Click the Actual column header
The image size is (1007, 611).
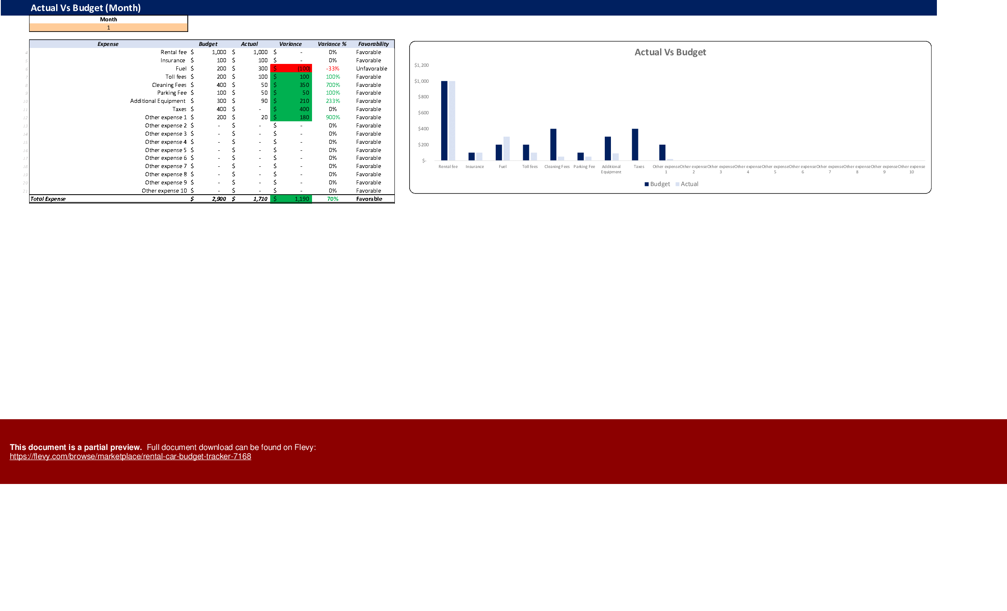[250, 44]
